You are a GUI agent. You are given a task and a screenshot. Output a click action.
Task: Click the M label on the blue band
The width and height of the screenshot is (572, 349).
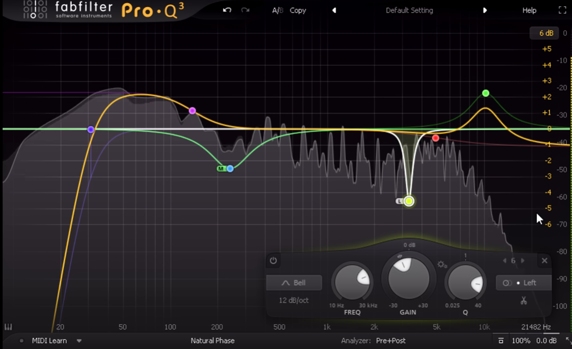[x=221, y=168]
